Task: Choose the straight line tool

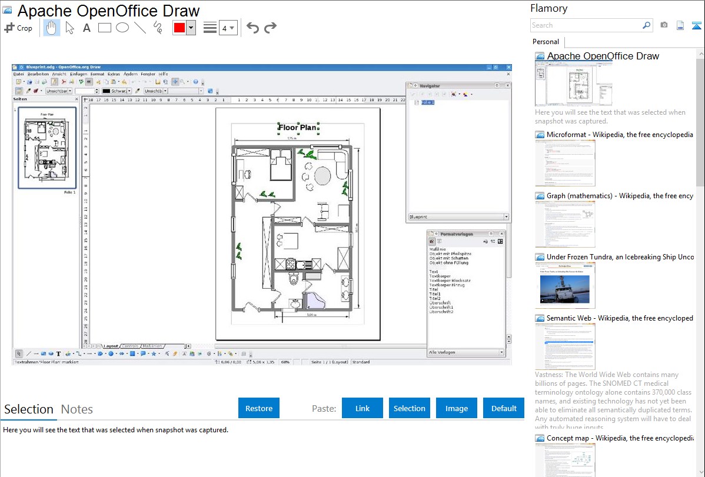Action: pos(140,28)
